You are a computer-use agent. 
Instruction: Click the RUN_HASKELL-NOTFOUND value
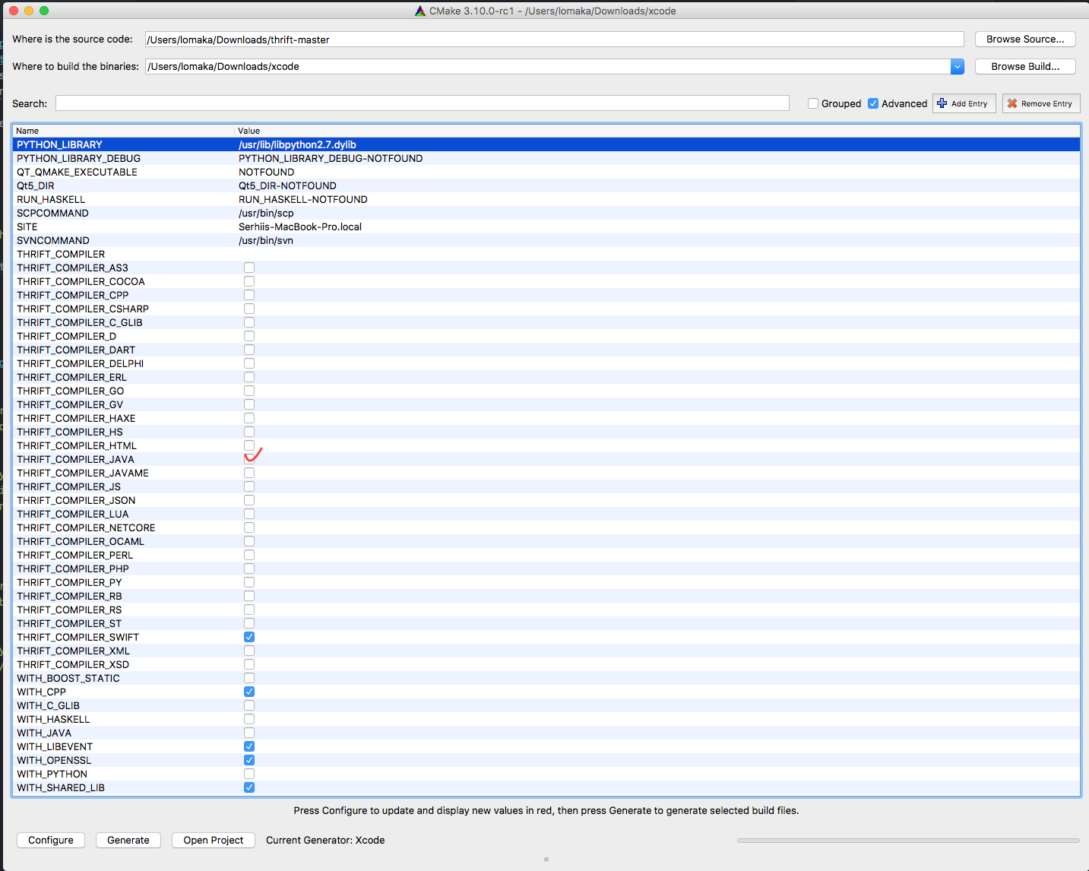point(303,199)
